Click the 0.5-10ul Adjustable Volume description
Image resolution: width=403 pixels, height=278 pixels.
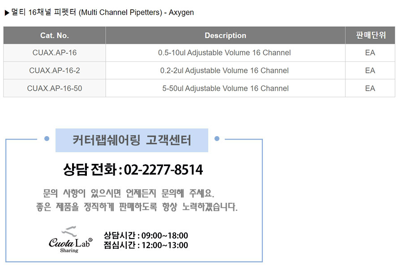224,53
